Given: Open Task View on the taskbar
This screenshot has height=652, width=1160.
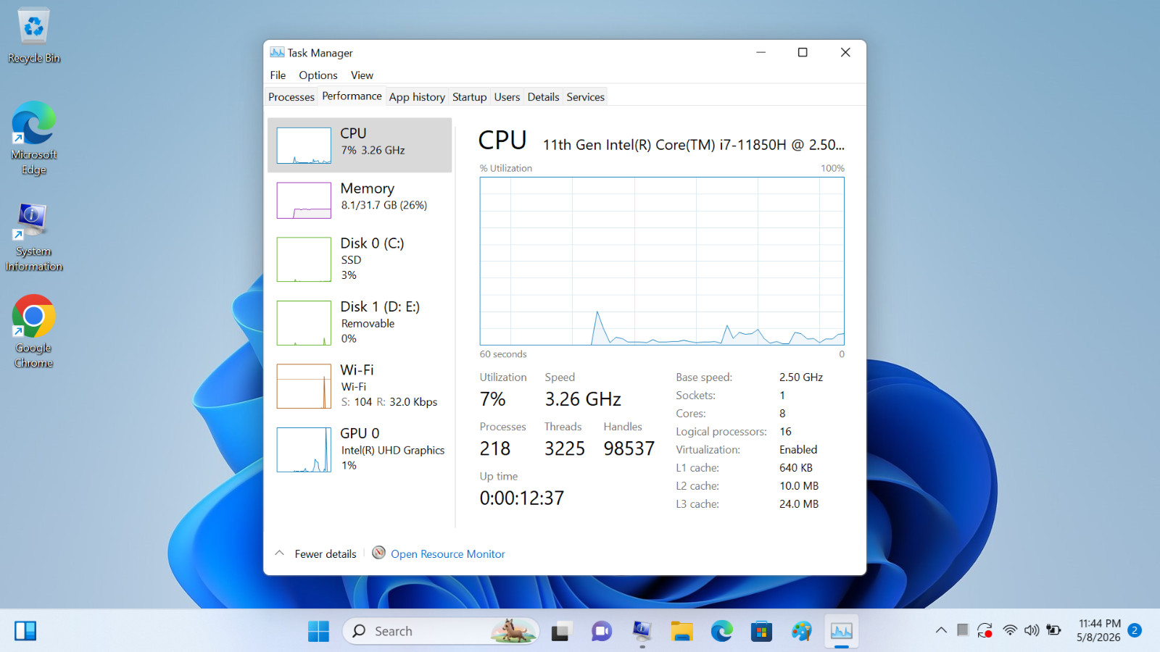Looking at the screenshot, I should click(560, 631).
